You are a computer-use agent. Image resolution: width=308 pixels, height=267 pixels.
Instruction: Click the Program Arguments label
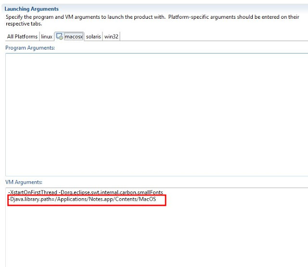(x=30, y=48)
